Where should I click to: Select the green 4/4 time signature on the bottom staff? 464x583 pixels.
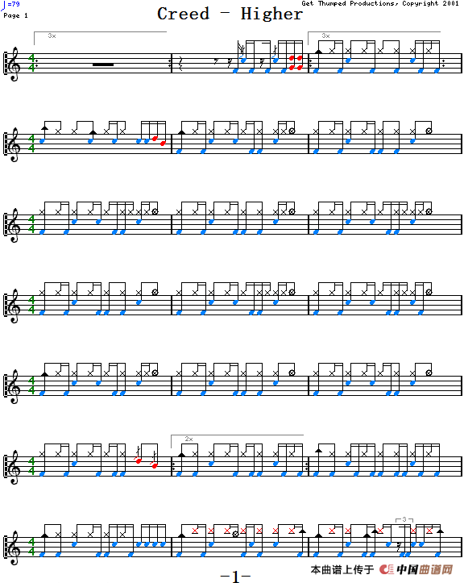click(31, 546)
